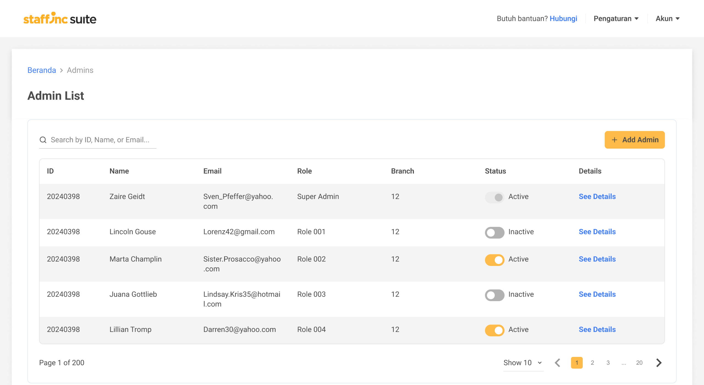Screen dimensions: 704x385
Task: Navigate to Beranda breadcrumb
Action: 42,70
